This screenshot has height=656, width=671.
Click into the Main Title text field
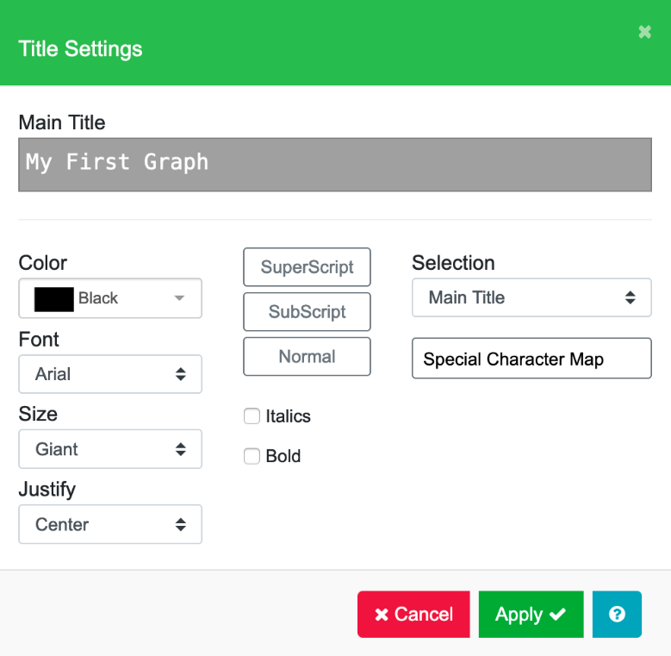tap(335, 164)
